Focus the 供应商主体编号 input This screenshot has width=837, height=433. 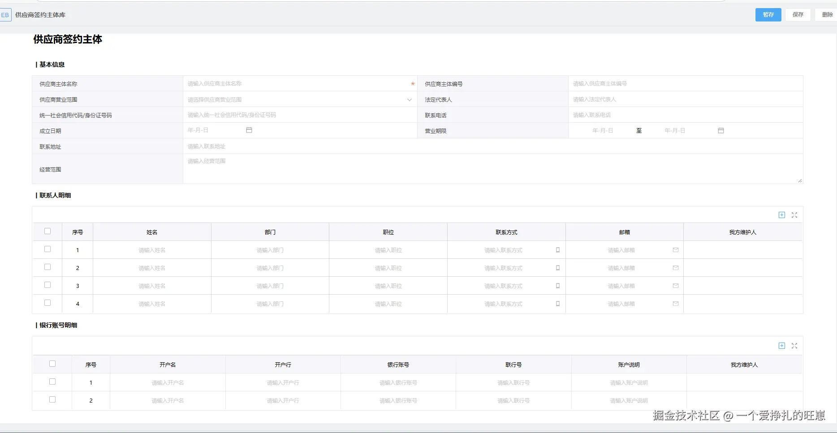coord(686,84)
